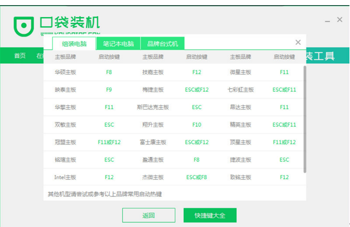This screenshot has height=227, width=350.
Task: Click F8 hotkey beside 华硕主板
Action: [x=109, y=72]
